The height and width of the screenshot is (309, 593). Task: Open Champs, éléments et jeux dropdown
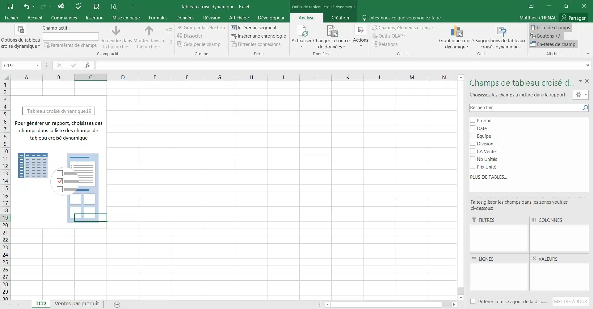[403, 28]
